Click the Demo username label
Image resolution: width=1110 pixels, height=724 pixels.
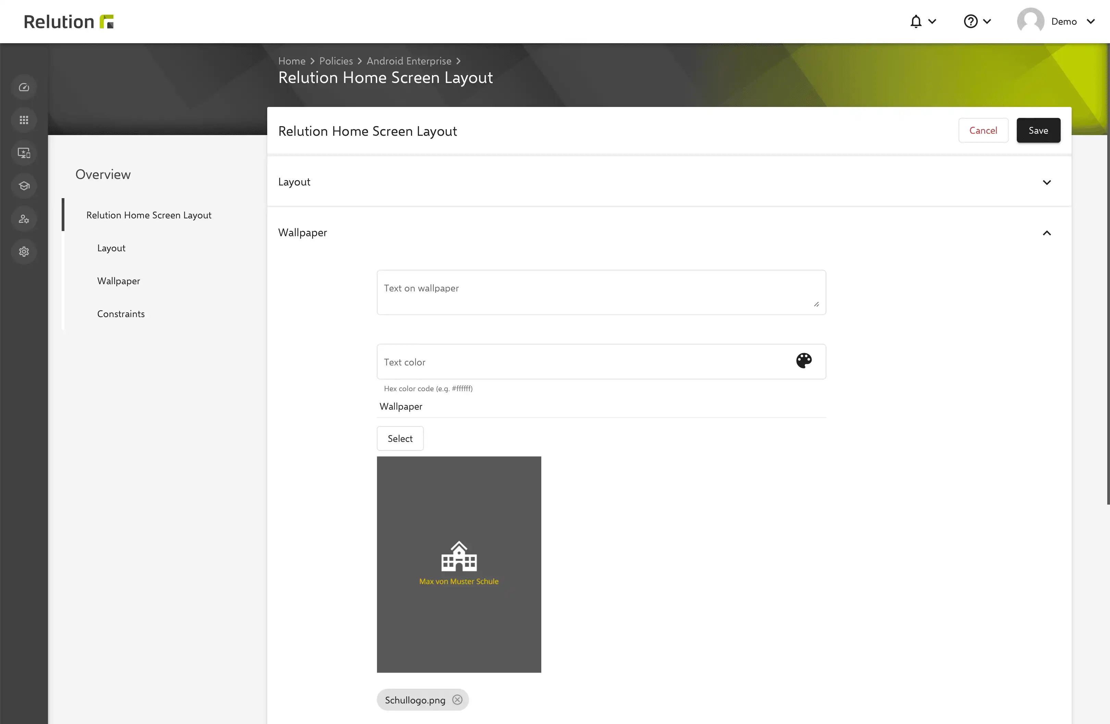1064,22
